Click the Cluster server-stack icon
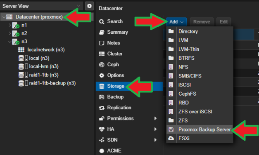This screenshot has height=155, width=259. point(102,54)
